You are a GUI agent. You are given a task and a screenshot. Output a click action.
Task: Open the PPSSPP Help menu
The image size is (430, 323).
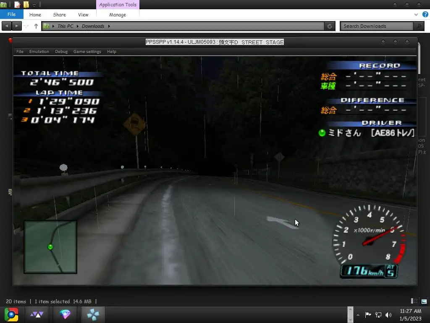(x=112, y=51)
